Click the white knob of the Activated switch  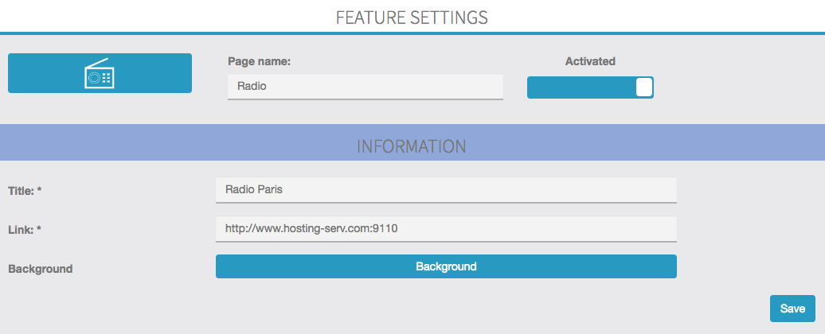(644, 87)
